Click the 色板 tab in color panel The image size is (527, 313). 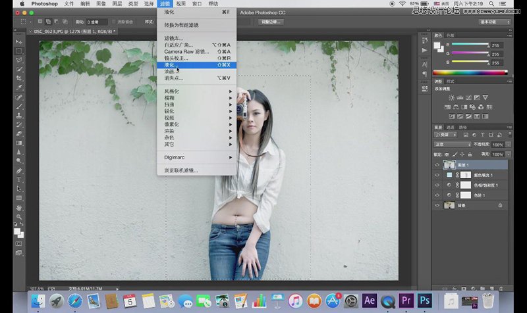[450, 36]
